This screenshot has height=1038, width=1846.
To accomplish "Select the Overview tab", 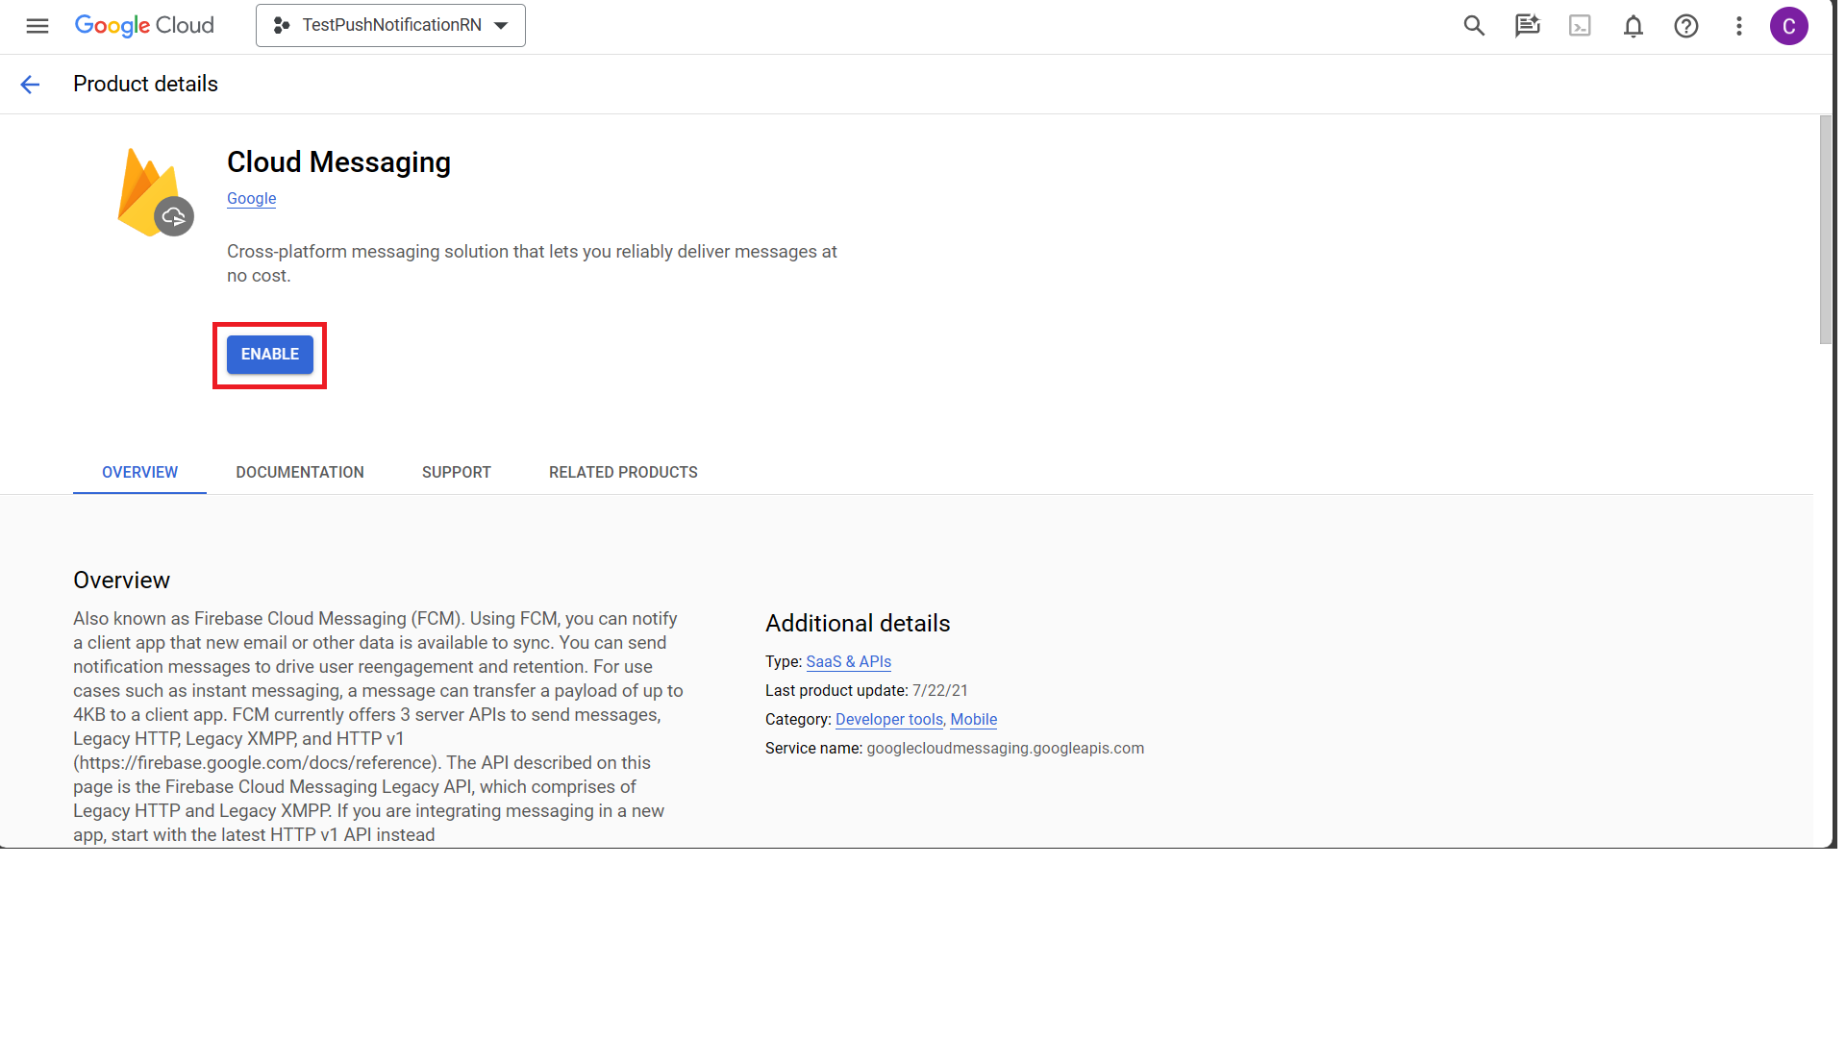I will click(x=140, y=473).
